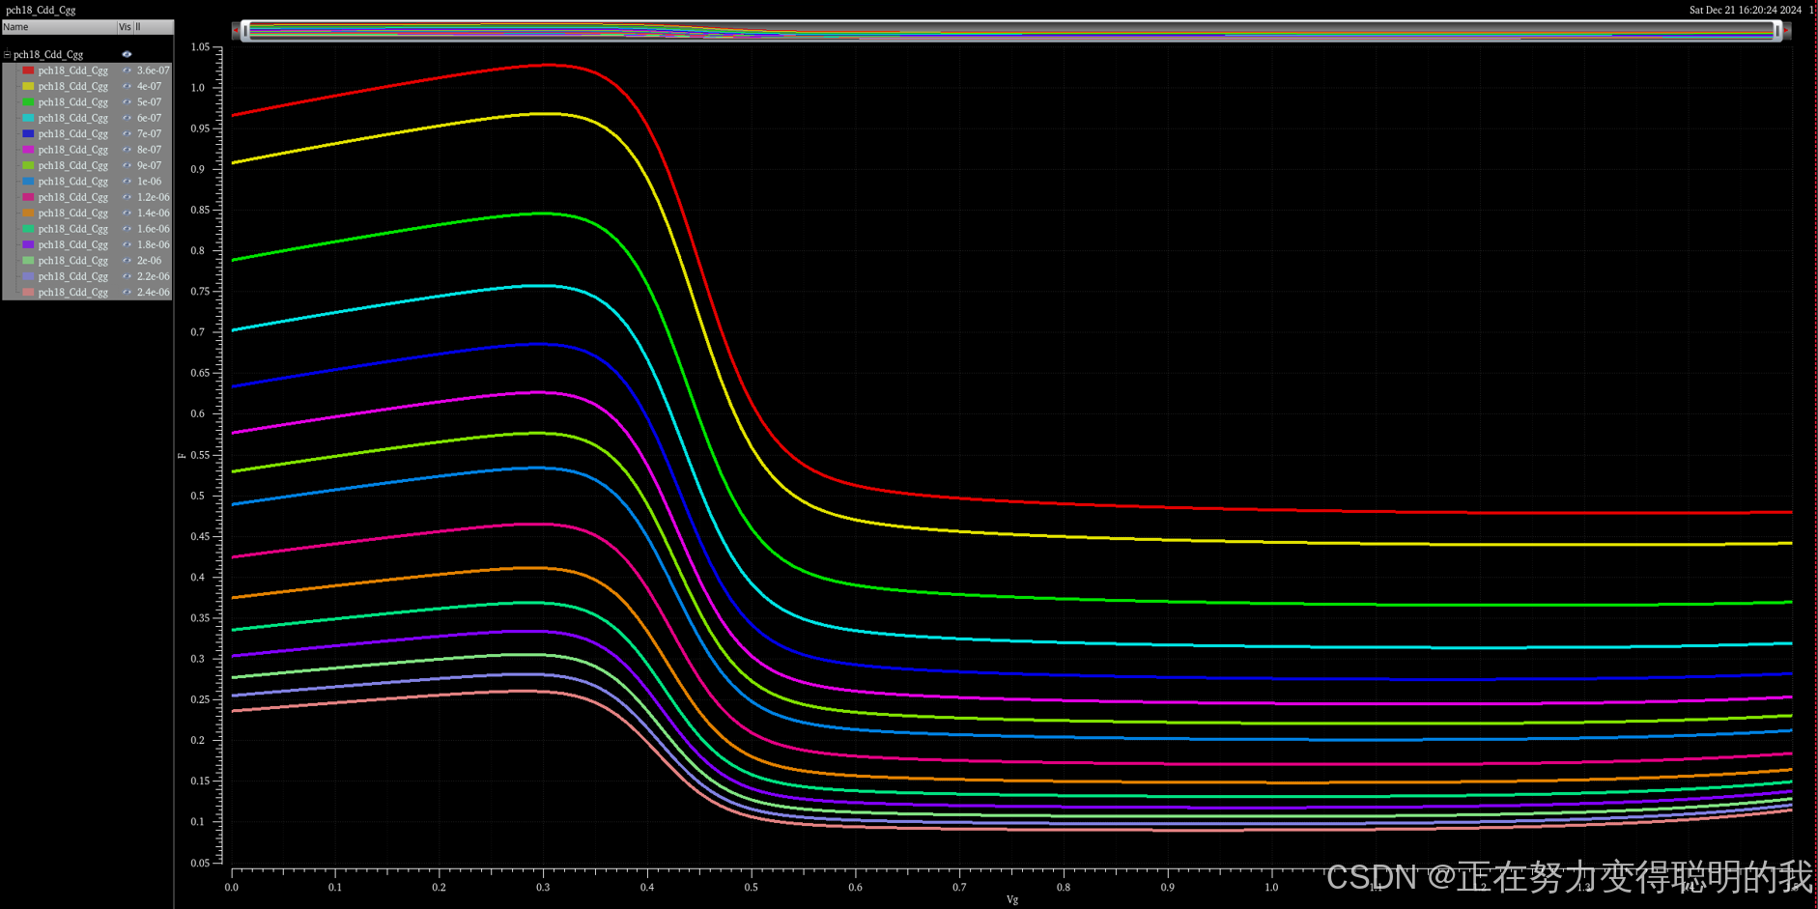This screenshot has height=909, width=1818.
Task: Toggle the master eye icon for pch18_Cdd_Cgg group
Action: (x=127, y=54)
